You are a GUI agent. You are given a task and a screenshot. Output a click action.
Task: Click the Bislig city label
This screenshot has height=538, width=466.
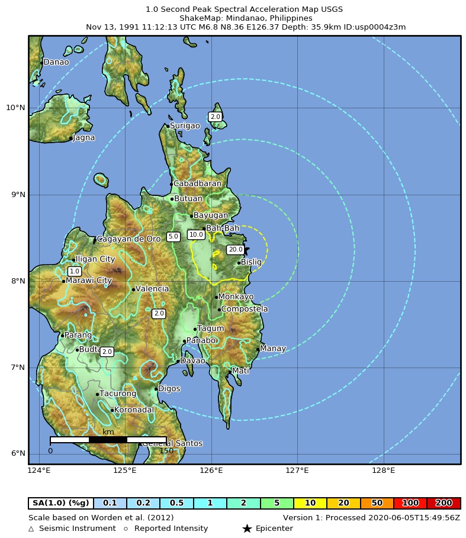[x=251, y=262]
